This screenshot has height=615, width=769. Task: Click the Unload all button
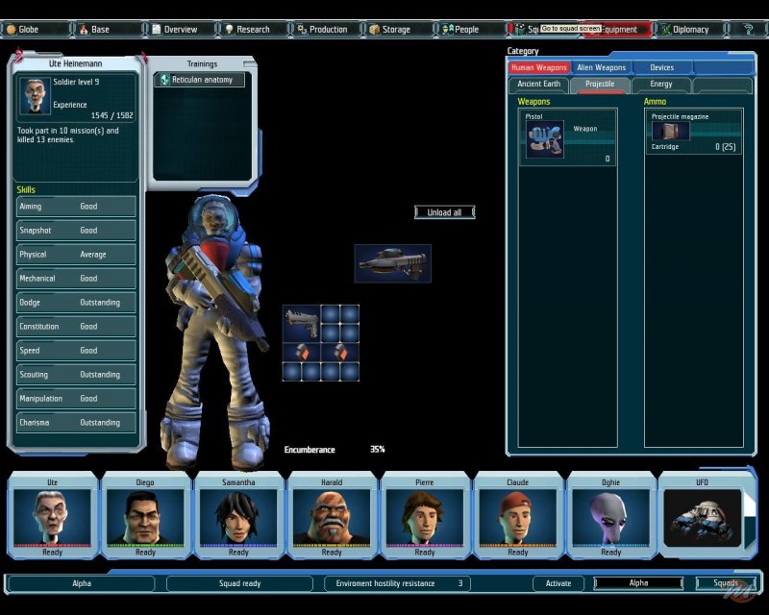pos(444,212)
